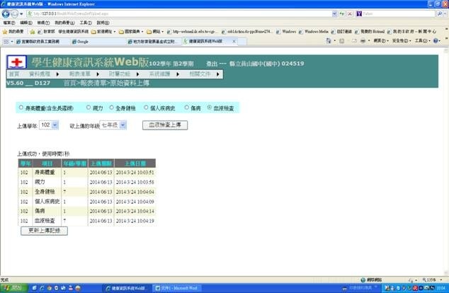Viewport: 449px width, 293px height.
Task: Open the 七年級 grade dropdown
Action: 113,125
